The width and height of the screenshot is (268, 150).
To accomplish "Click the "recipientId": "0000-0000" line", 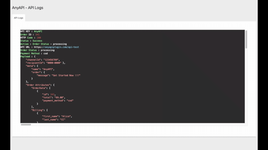I will tap(46, 63).
